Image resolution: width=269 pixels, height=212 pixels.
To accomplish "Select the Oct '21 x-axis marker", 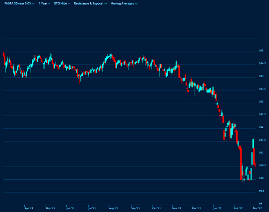I will pyautogui.click(x=156, y=208).
